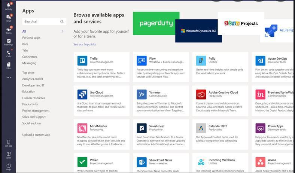Open the Chat icon in sidebar
This screenshot has width=295, height=173.
9,17
